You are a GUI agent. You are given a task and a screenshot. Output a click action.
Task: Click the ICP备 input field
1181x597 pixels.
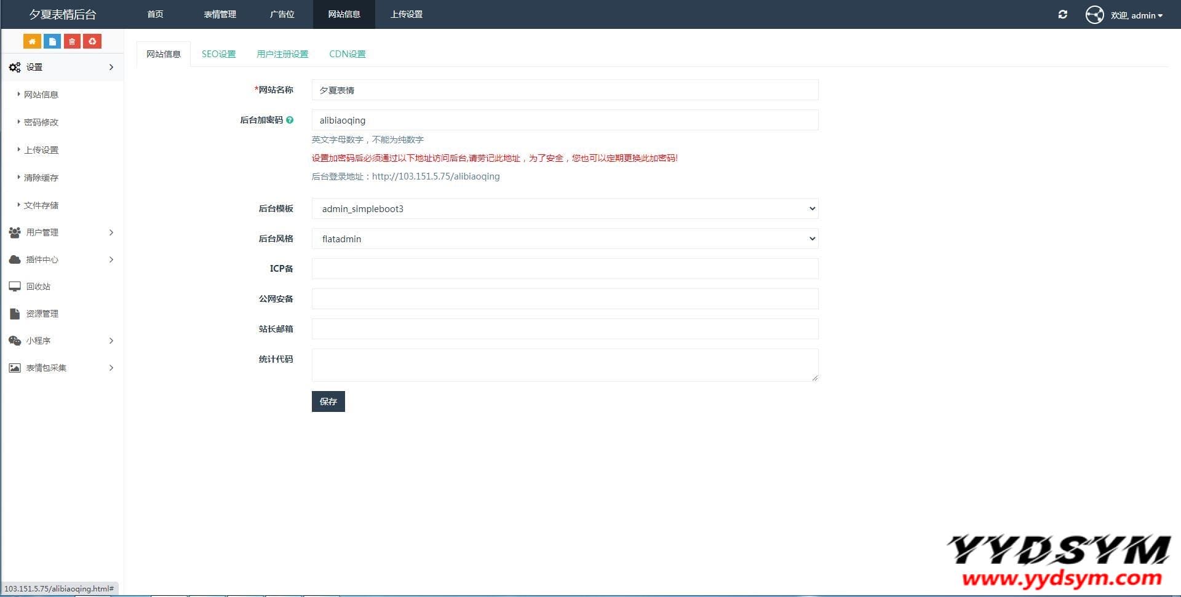(565, 269)
